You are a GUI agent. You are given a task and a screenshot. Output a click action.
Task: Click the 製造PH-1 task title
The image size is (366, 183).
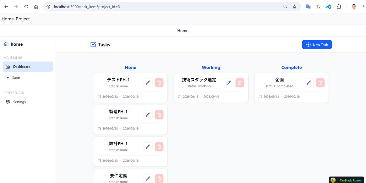coord(118,112)
